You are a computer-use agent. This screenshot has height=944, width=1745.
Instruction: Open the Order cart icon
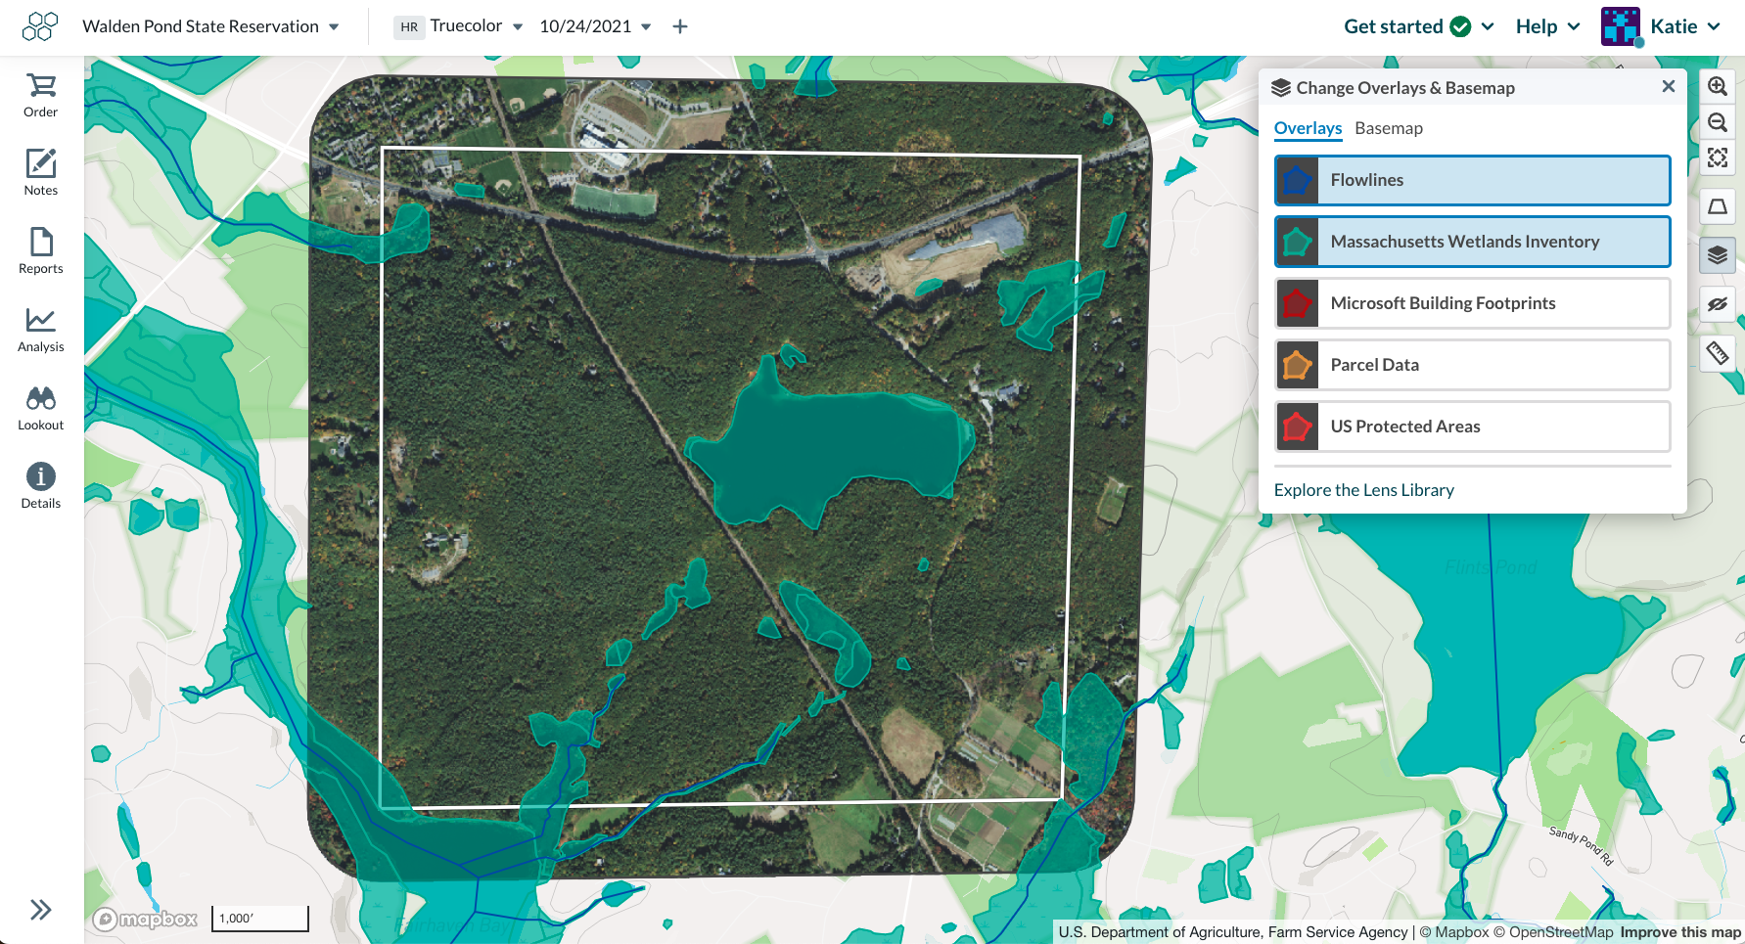[40, 96]
